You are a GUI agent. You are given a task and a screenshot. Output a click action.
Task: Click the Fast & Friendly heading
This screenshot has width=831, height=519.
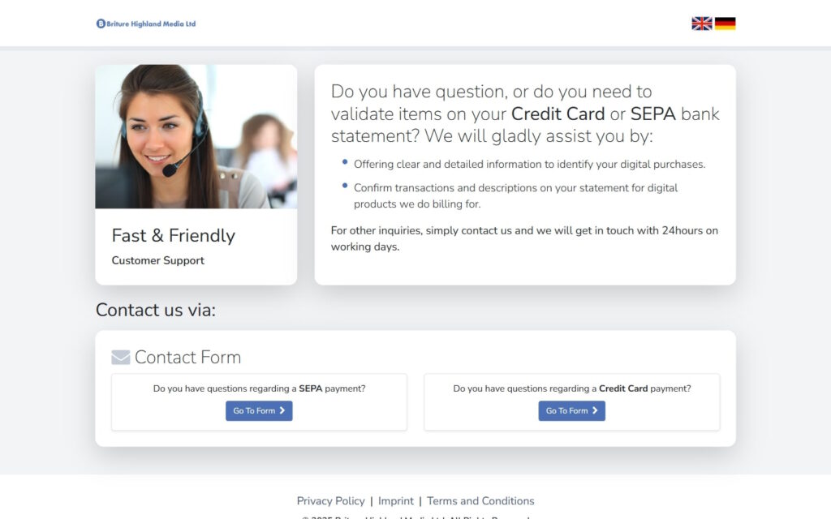coord(174,236)
